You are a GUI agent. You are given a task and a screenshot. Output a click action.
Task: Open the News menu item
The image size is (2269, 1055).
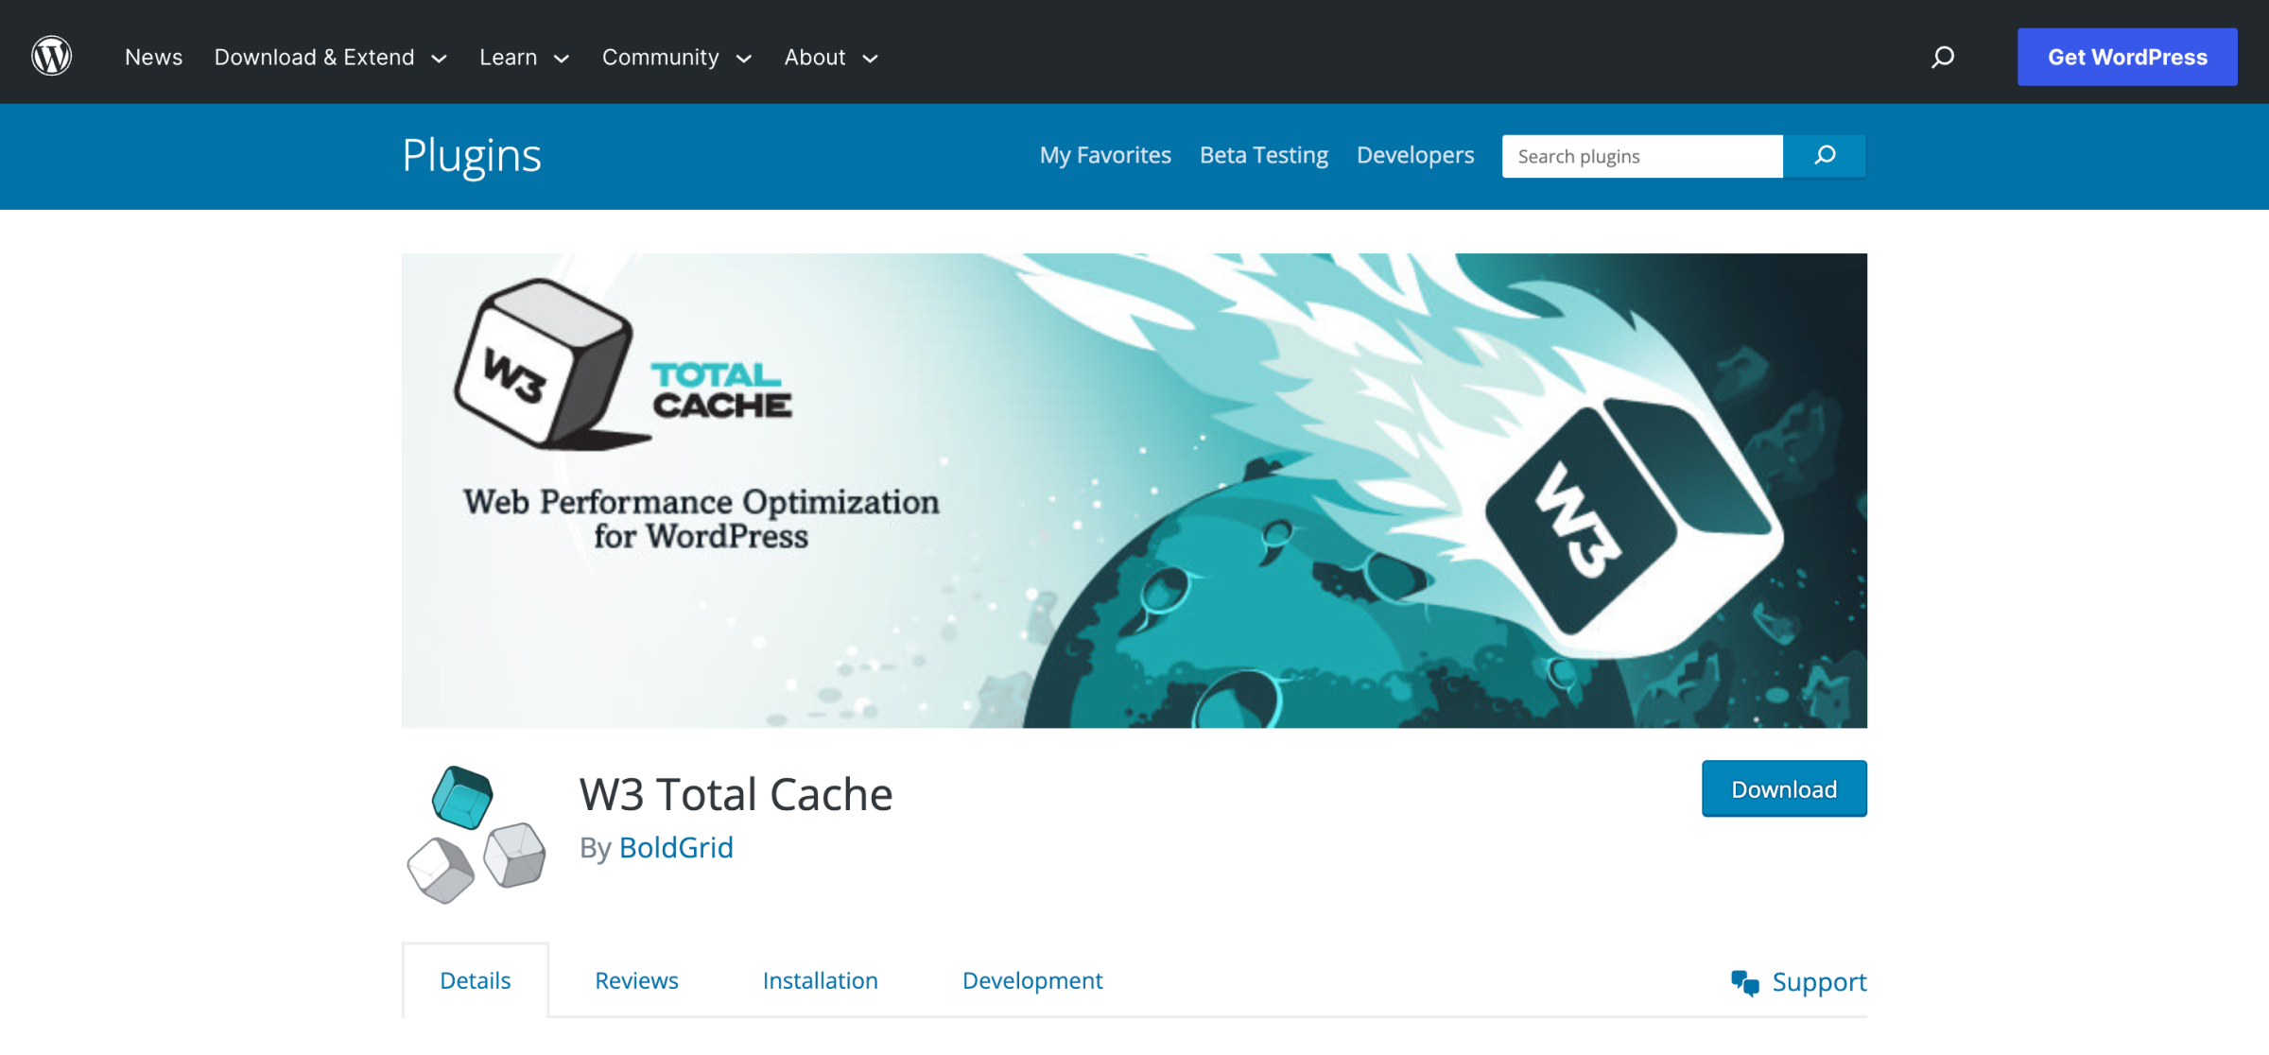coord(153,58)
